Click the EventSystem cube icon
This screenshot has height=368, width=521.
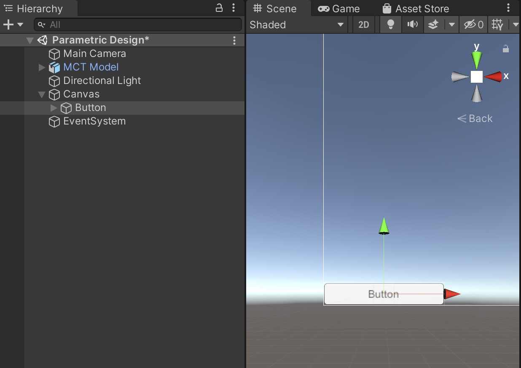coord(54,122)
